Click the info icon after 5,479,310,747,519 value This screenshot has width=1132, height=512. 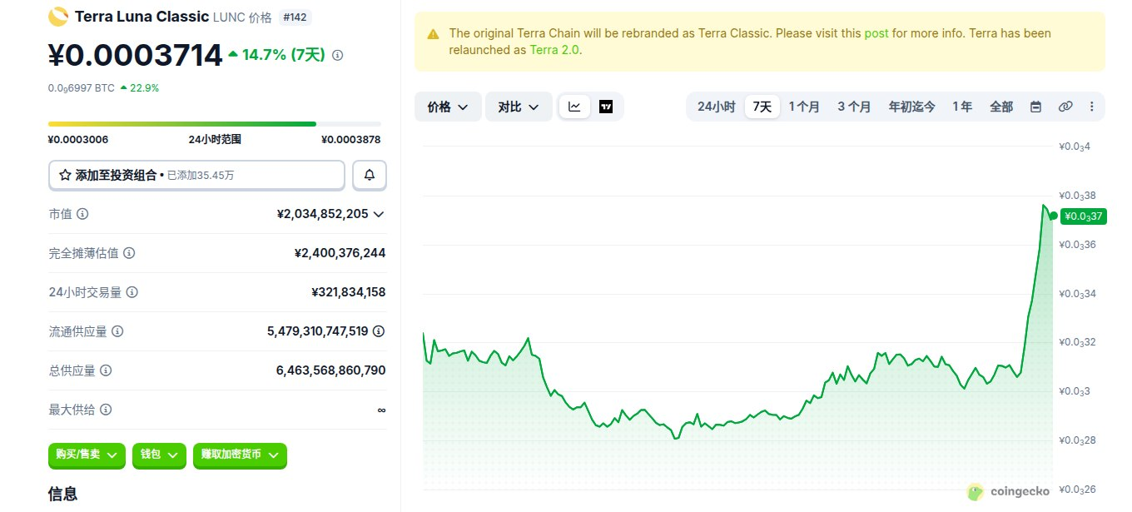pos(379,331)
